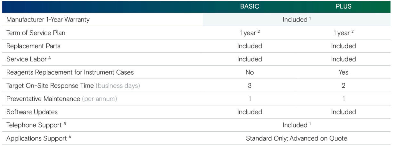Click the "Standard Only; Advanced on Quote" text
The image size is (393, 147).
[296, 138]
